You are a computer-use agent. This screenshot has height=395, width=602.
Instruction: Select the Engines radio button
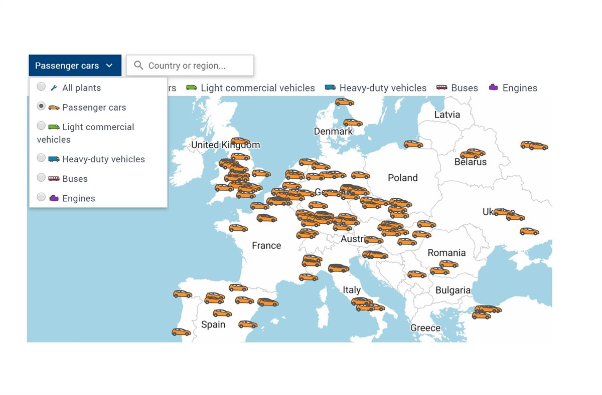[x=41, y=197]
